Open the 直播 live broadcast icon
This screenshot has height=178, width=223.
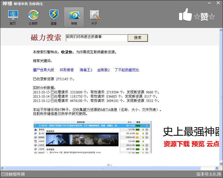54,17
